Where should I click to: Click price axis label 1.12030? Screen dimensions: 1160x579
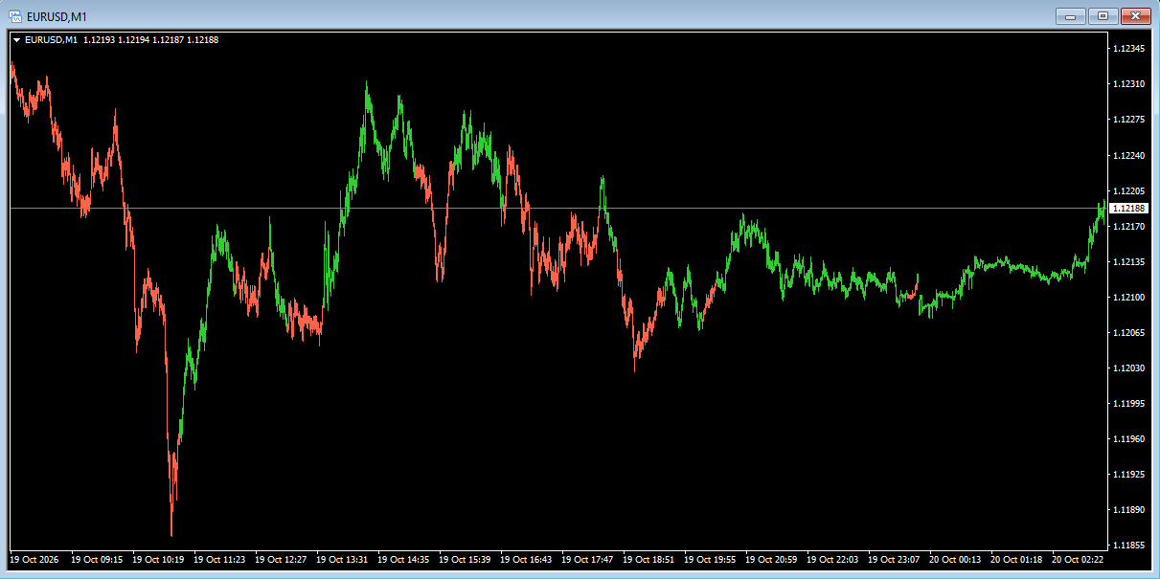[1128, 367]
